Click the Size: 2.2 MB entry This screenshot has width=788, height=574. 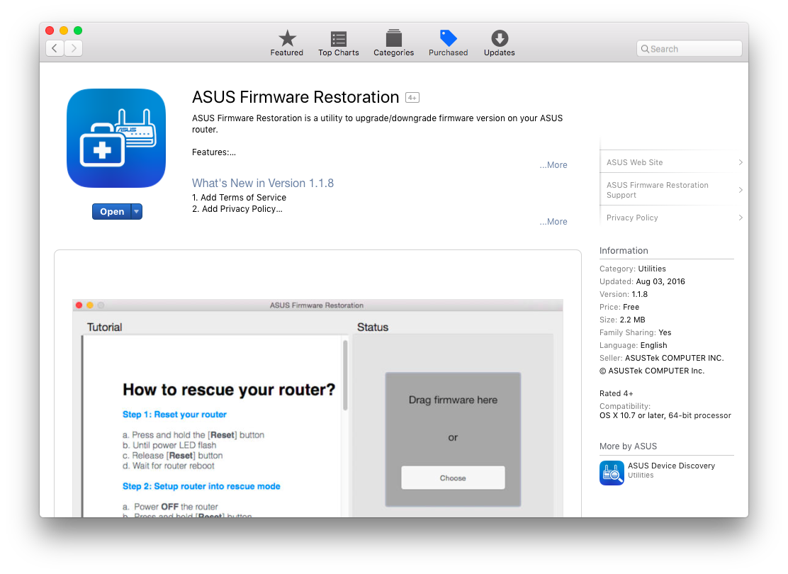pyautogui.click(x=622, y=320)
